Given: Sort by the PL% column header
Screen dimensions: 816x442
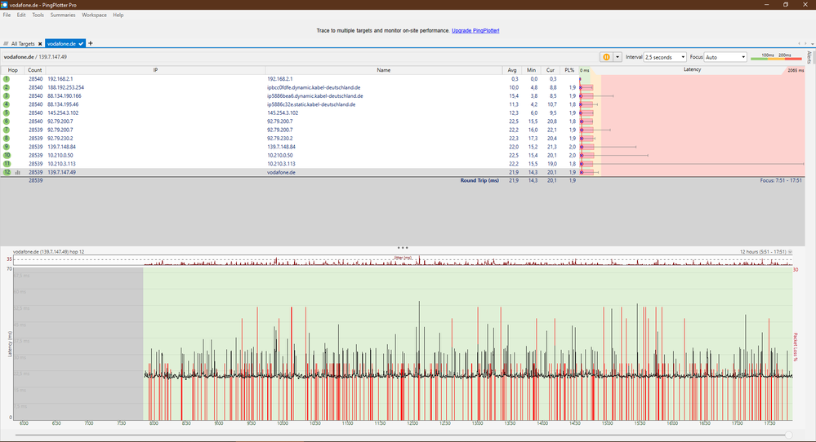Looking at the screenshot, I should [x=571, y=70].
